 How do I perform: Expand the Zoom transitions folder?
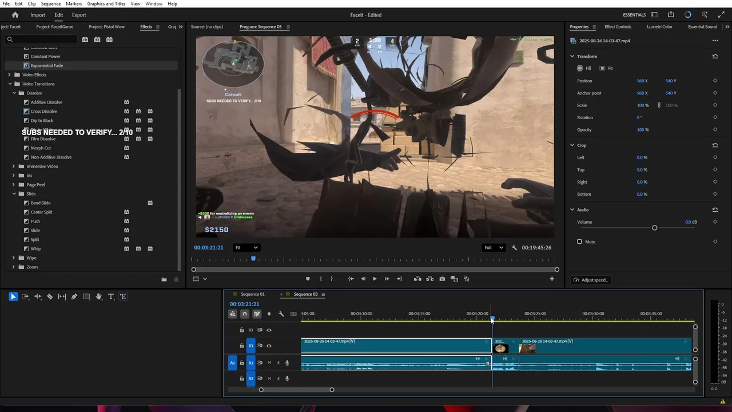14,267
